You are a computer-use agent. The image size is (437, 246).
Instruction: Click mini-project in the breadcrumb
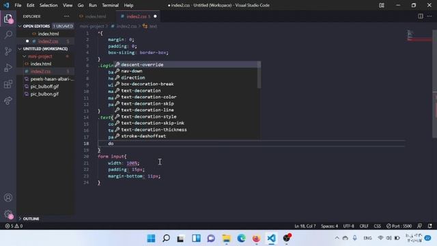(x=92, y=26)
